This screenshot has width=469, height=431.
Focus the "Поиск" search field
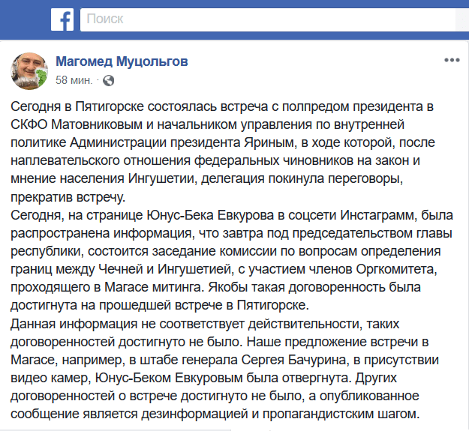263,19
